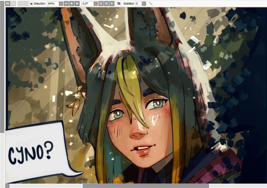Reset zoom with square button after plus
The image size is (267, 188).
point(77,3)
